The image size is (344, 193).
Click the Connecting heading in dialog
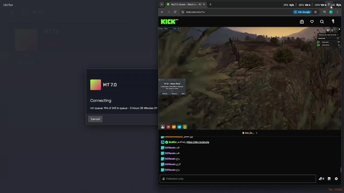[x=101, y=101]
